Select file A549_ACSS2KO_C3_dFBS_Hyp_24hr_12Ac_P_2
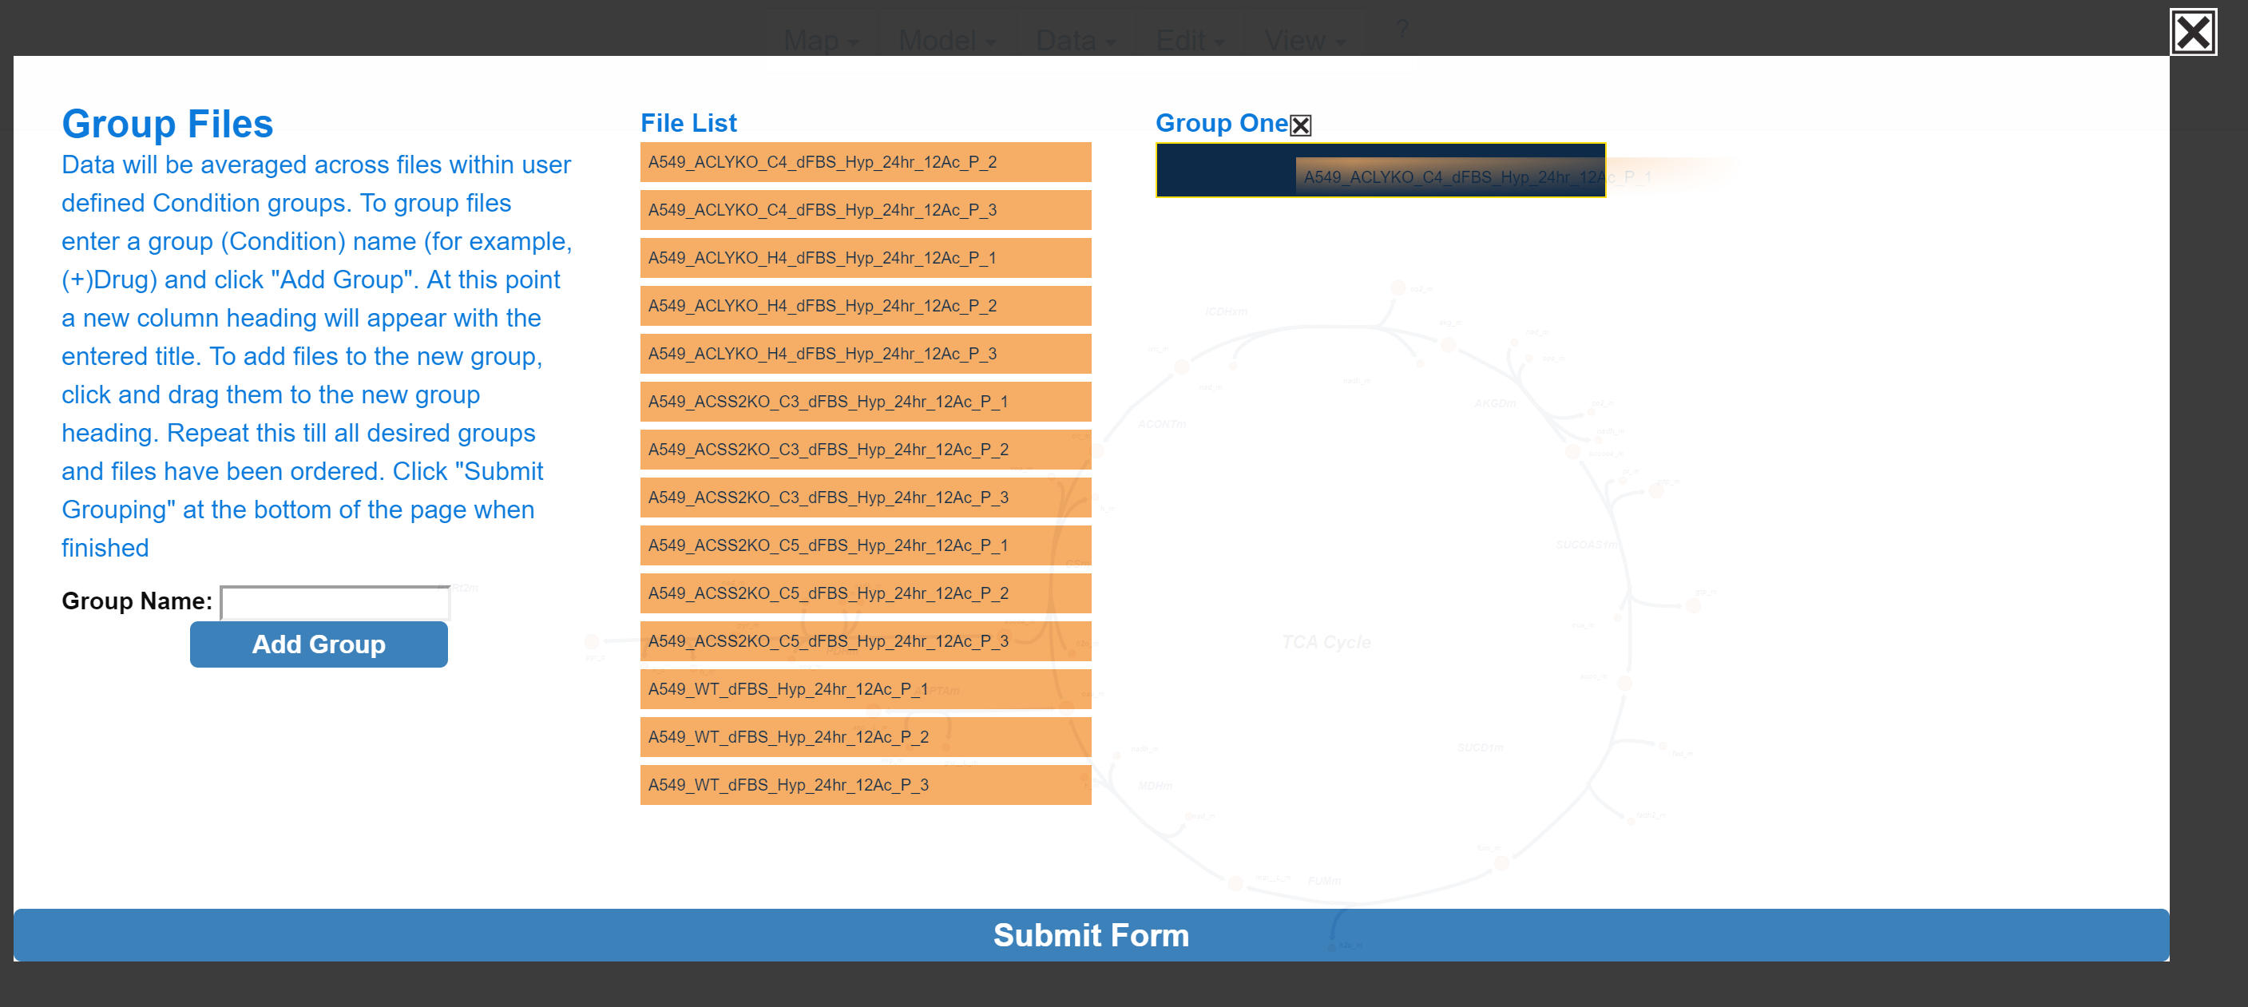Viewport: 2248px width, 1007px height. (x=866, y=450)
